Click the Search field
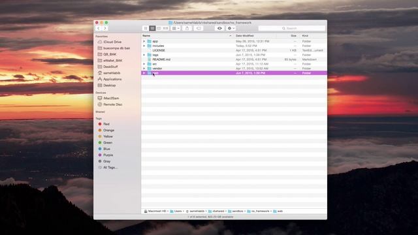The width and height of the screenshot is (418, 235). [292, 28]
